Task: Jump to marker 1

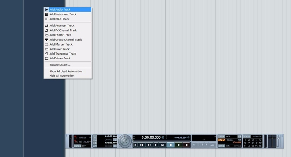Action: point(245,140)
